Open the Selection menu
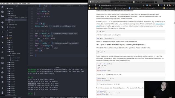175x98 pixels. [x=15, y=4]
